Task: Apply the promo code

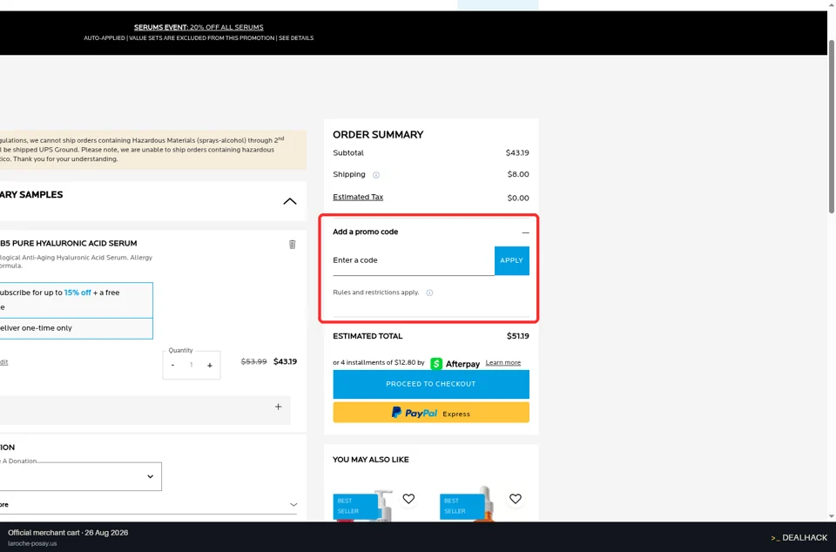Action: point(511,260)
